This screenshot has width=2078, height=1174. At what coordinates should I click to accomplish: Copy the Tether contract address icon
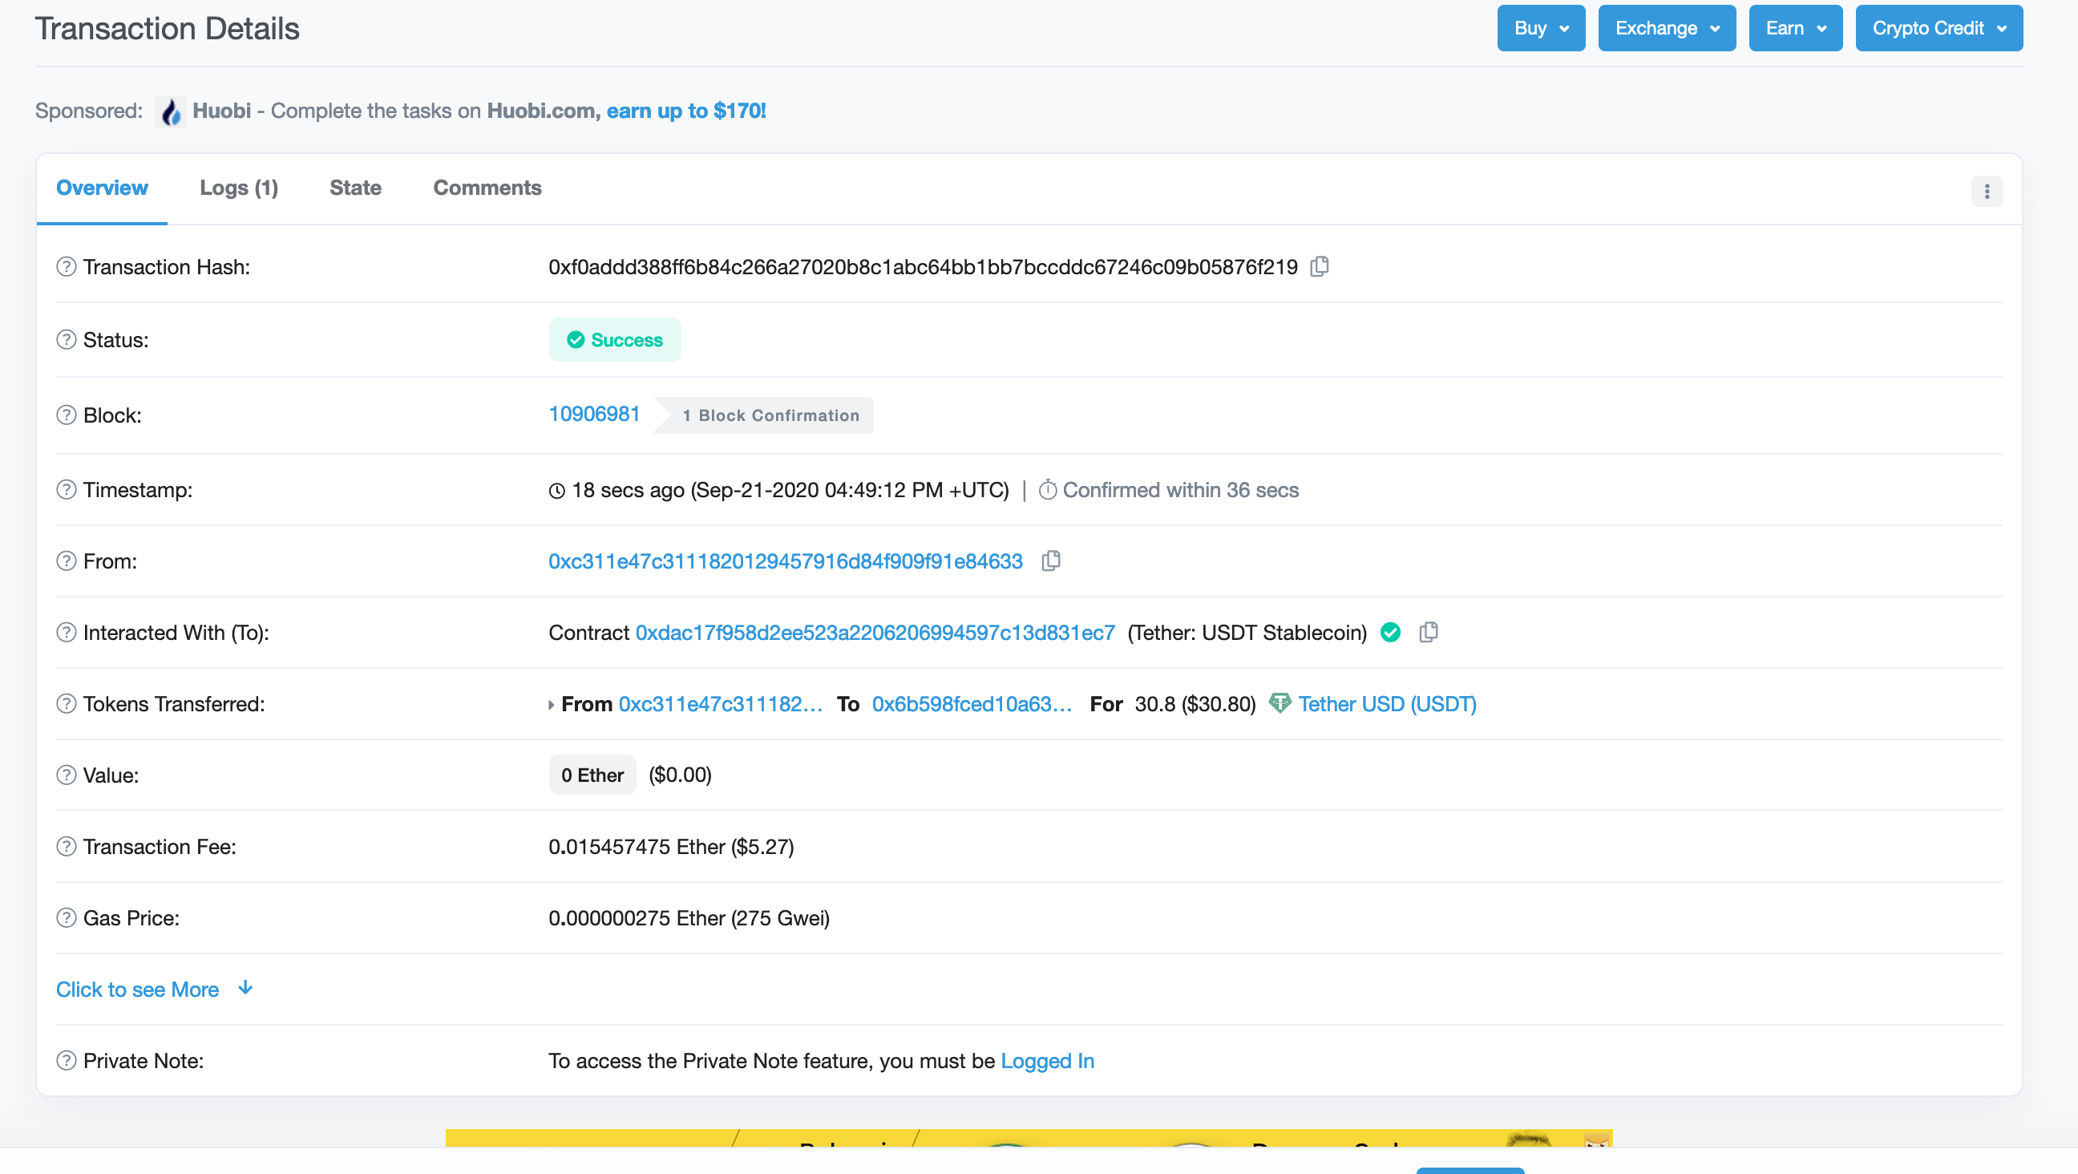point(1429,632)
